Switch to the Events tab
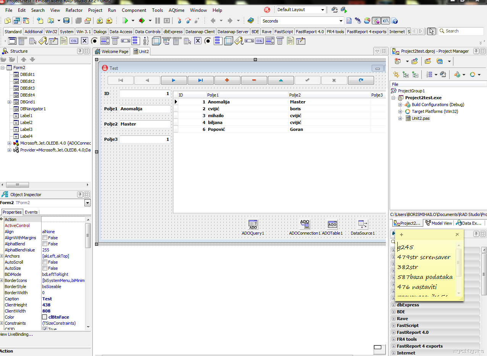Viewport: 487px width, 356px height. click(x=31, y=212)
